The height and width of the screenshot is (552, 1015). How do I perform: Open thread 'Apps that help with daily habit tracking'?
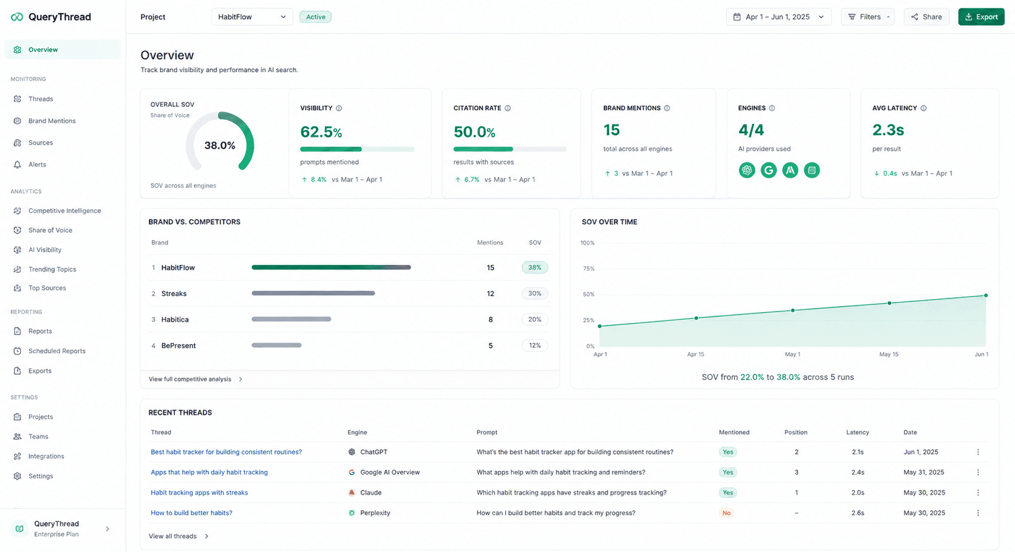[x=209, y=473]
